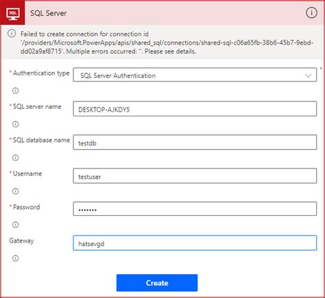Open the Authentication type dropdown

(195, 75)
